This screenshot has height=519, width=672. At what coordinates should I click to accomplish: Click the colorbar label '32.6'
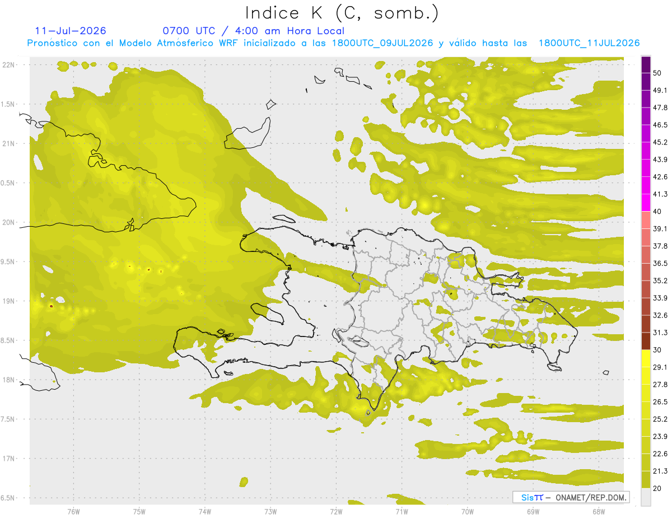[660, 315]
